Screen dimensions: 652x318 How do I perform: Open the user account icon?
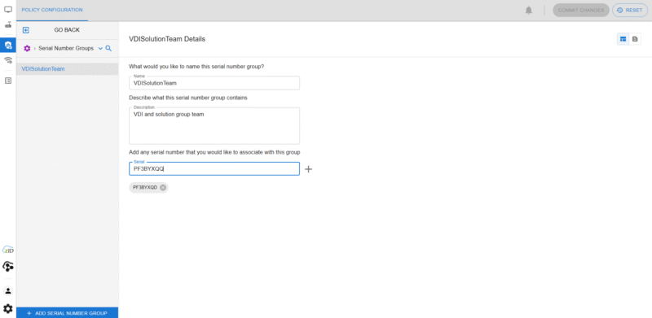8,290
